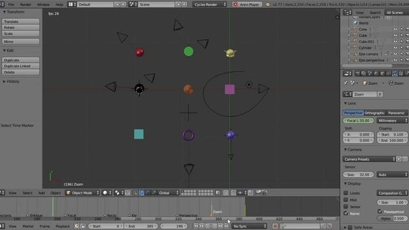The image size is (409, 230).
Task: Click the Mirror button
Action: coord(20,42)
